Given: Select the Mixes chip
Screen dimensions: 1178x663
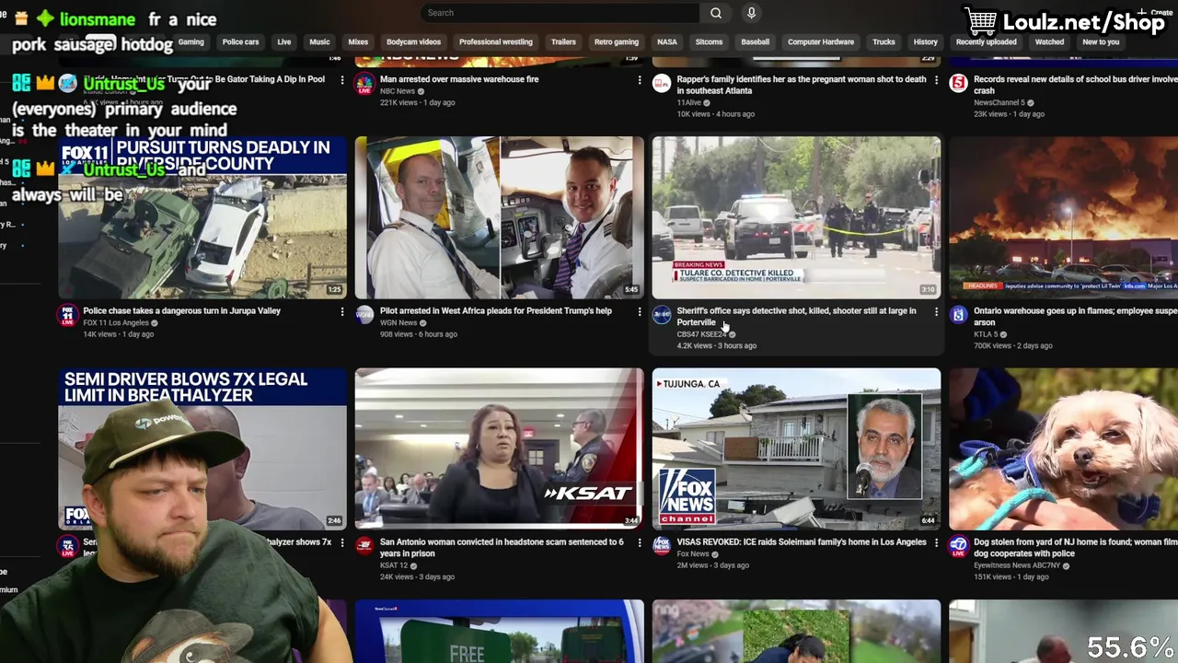Looking at the screenshot, I should [x=358, y=41].
